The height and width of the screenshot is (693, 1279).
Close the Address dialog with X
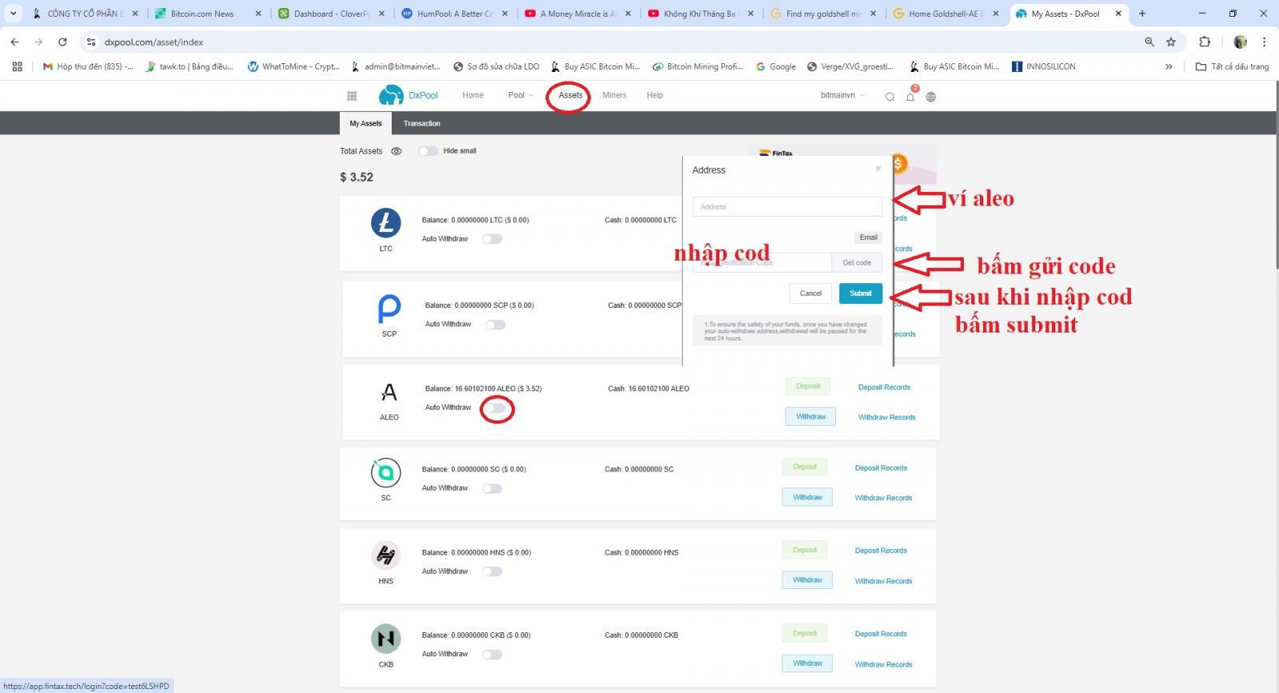[878, 169]
